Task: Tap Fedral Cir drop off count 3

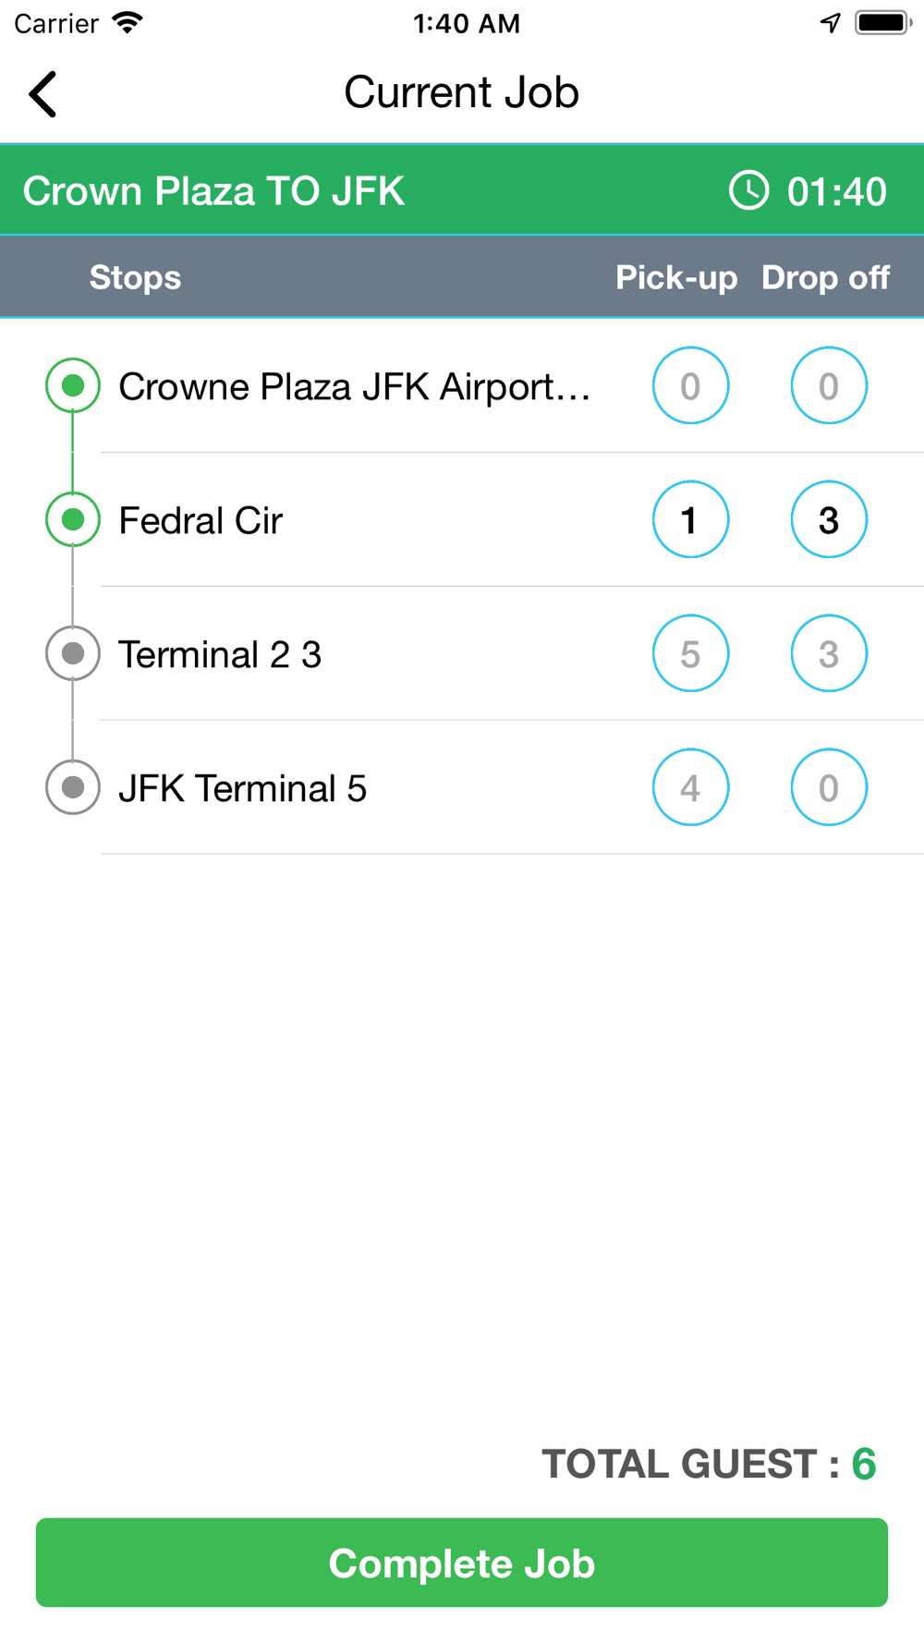Action: [x=829, y=519]
